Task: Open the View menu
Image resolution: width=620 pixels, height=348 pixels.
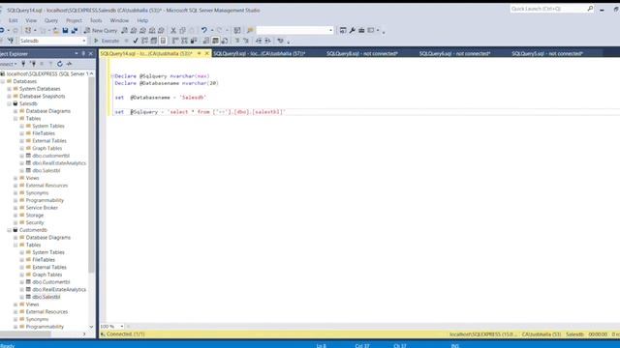Action: pyautogui.click(x=31, y=20)
